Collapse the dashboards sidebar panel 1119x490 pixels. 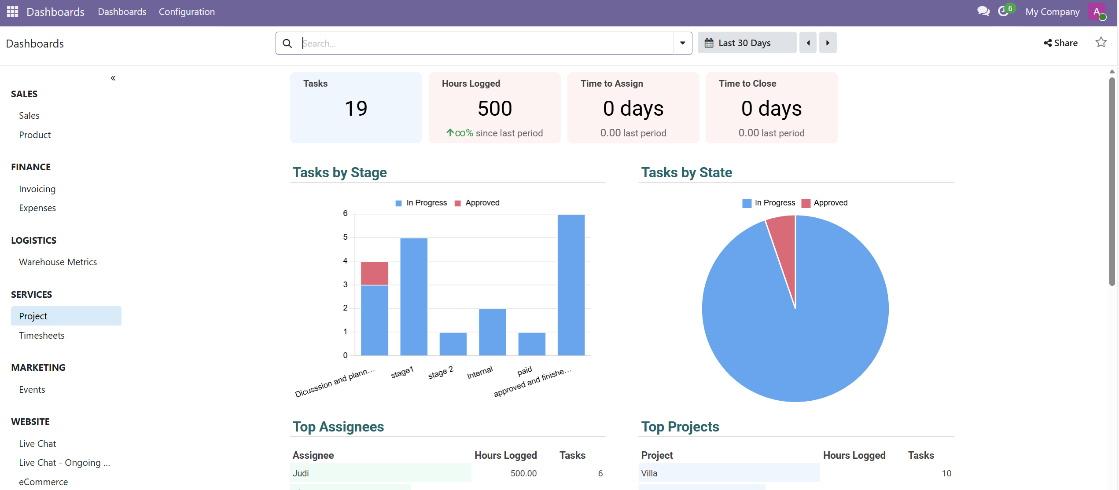[113, 78]
